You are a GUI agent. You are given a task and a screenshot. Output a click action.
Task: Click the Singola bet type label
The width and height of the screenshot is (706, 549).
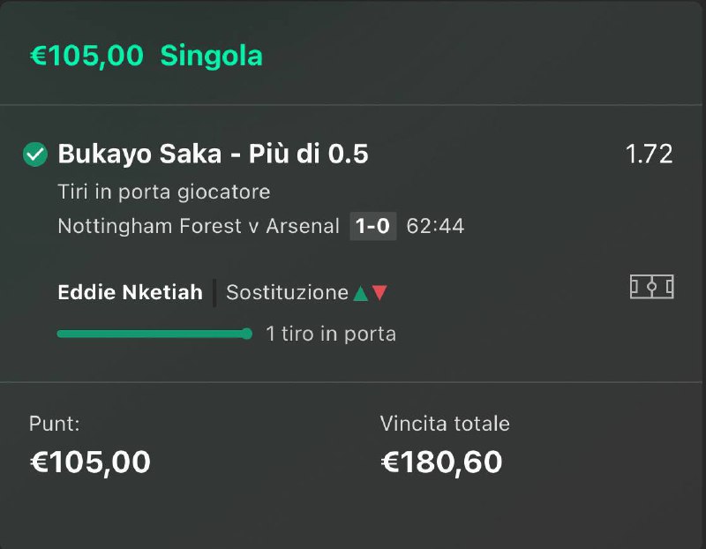211,56
